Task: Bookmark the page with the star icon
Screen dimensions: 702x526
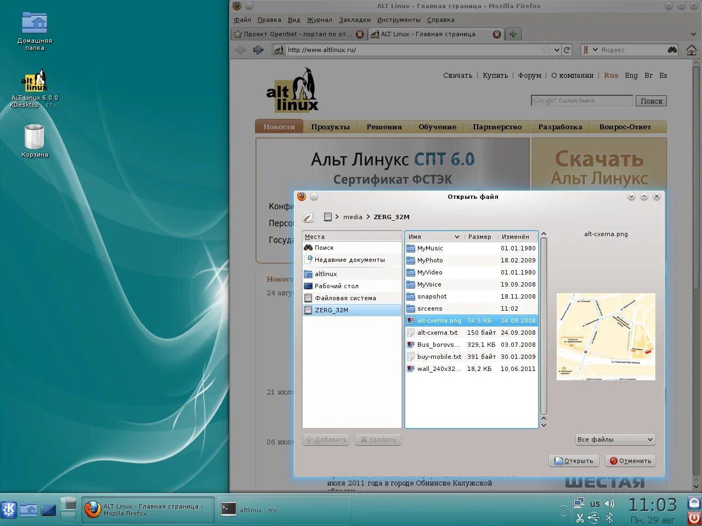Action: (x=547, y=50)
